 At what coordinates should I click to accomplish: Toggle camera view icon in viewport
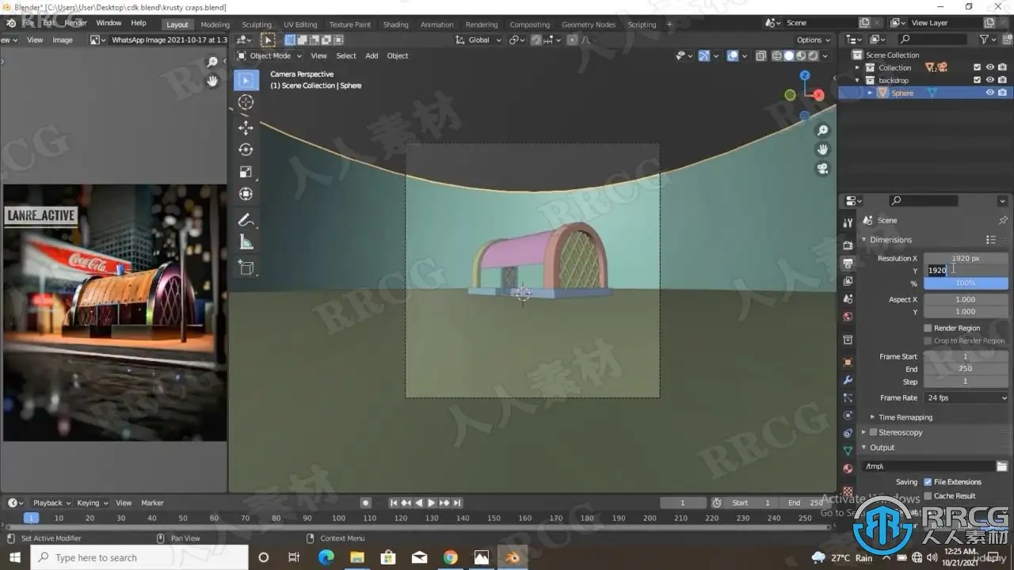[x=823, y=169]
